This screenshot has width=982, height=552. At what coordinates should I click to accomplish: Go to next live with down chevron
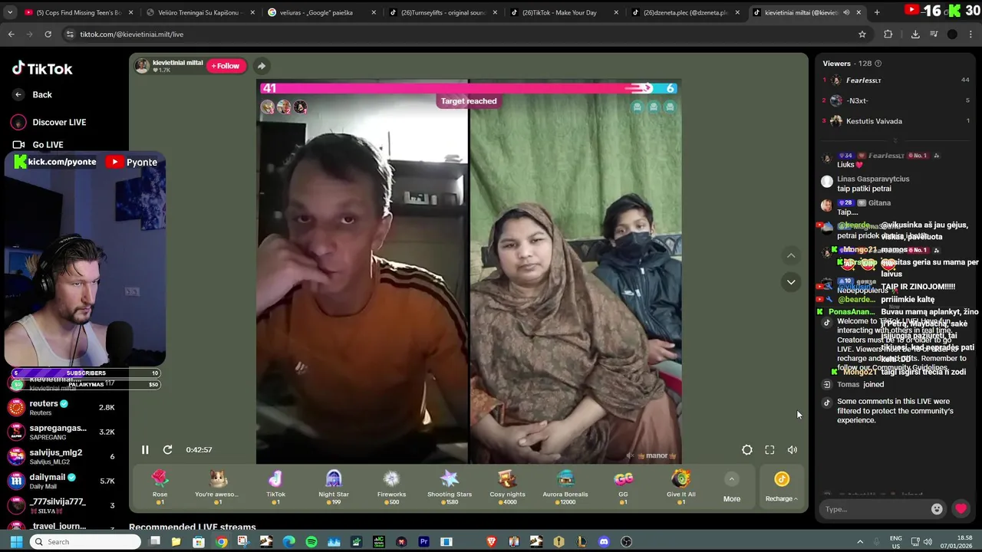click(x=791, y=282)
